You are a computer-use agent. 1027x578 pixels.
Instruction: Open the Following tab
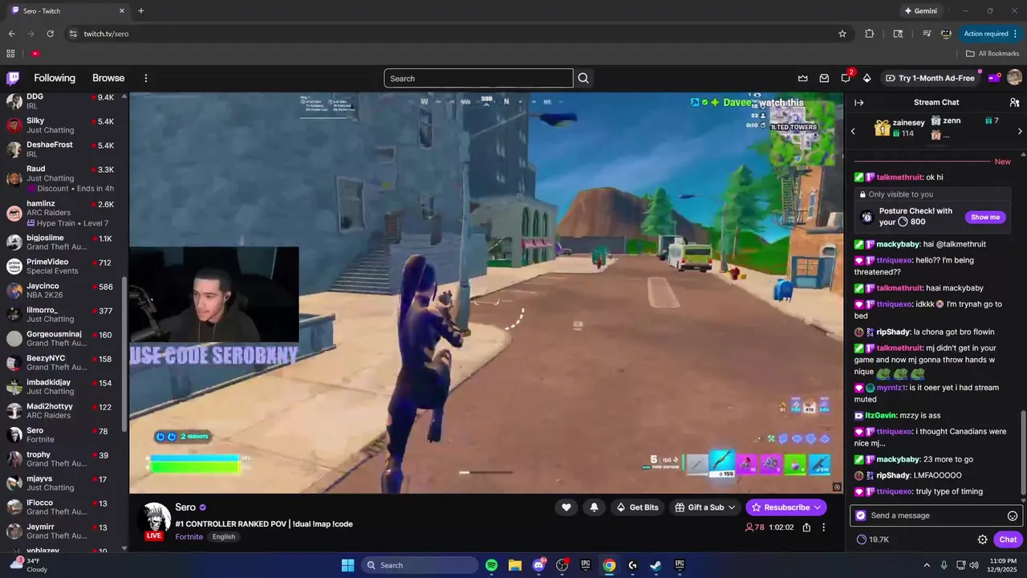point(55,78)
